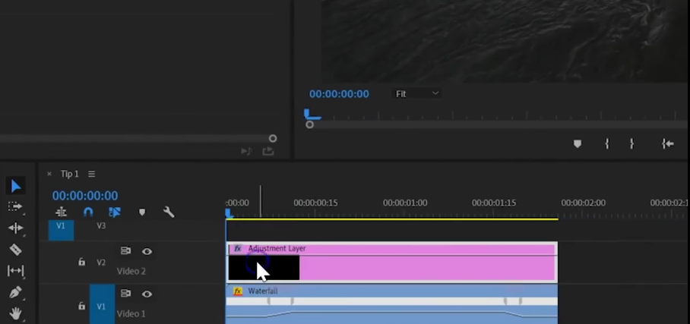Select the Ripple Edit tool
This screenshot has height=324, width=690.
click(x=15, y=228)
